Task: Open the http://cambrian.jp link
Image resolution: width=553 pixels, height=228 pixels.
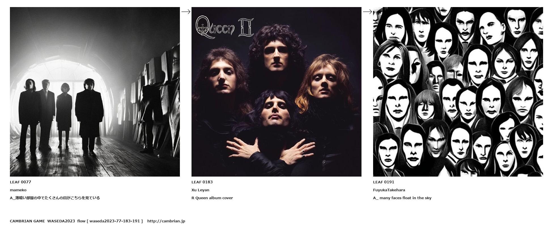Action: coord(166,221)
